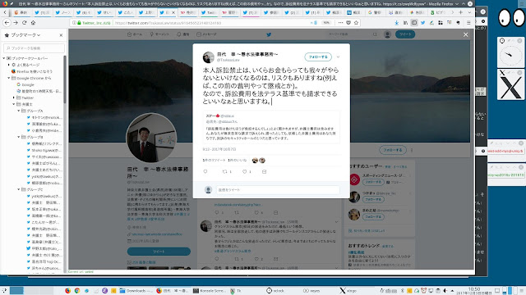
Task: Click the URL address field
Action: tap(211, 23)
